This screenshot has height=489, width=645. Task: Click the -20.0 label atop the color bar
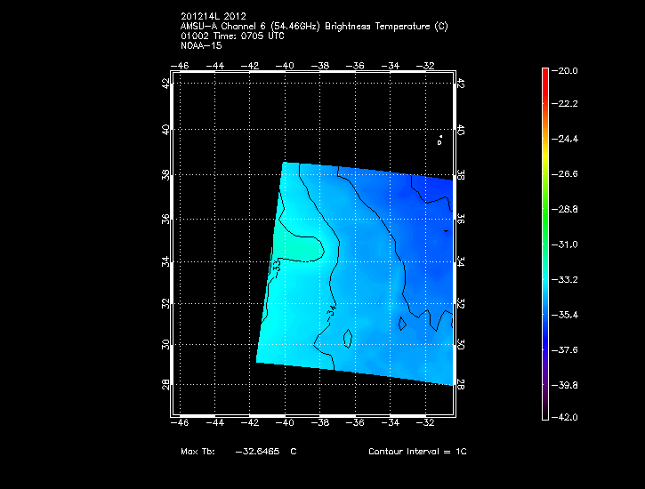click(567, 70)
